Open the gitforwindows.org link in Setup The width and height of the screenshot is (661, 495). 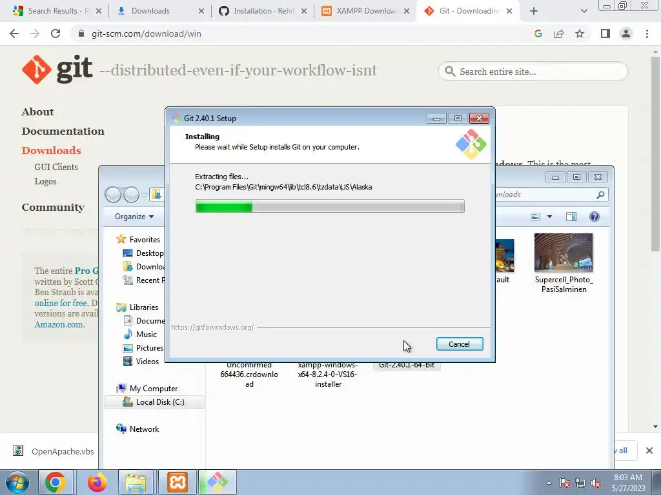[212, 327]
